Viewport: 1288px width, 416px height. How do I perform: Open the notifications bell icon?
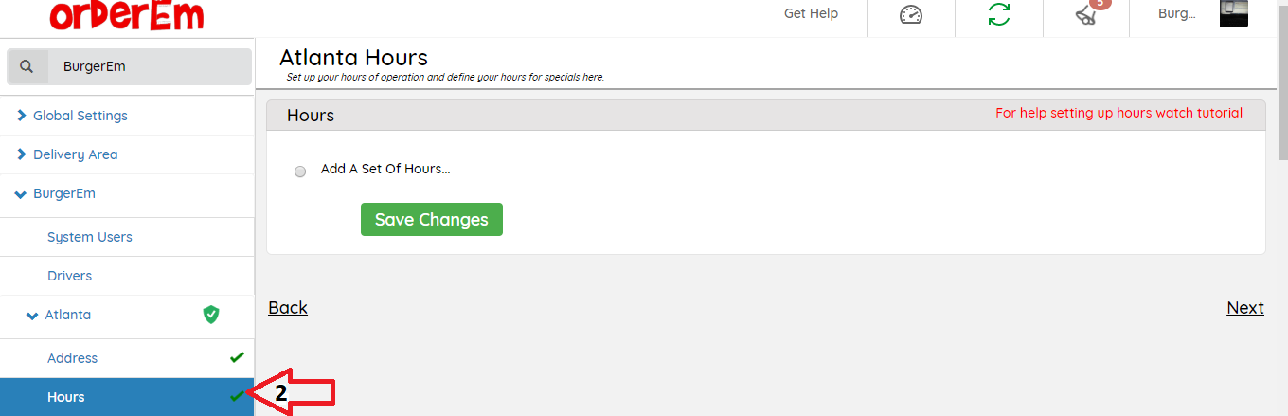click(x=1087, y=14)
